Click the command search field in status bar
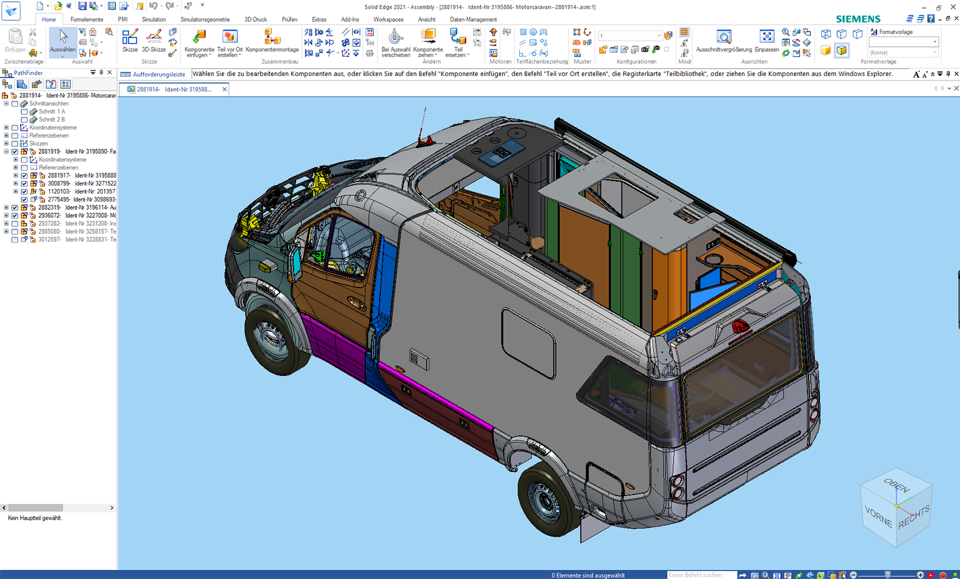Viewport: 960px width, 579px height. tap(702, 575)
